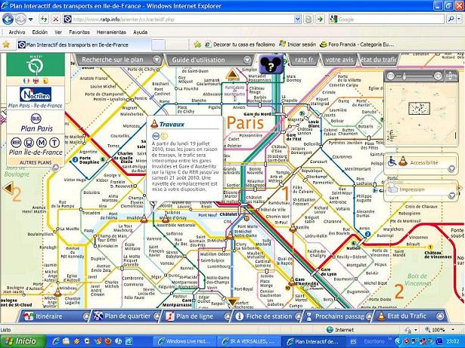The width and height of the screenshot is (465, 348).
Task: Select the RER plan icon
Action: (x=16, y=143)
